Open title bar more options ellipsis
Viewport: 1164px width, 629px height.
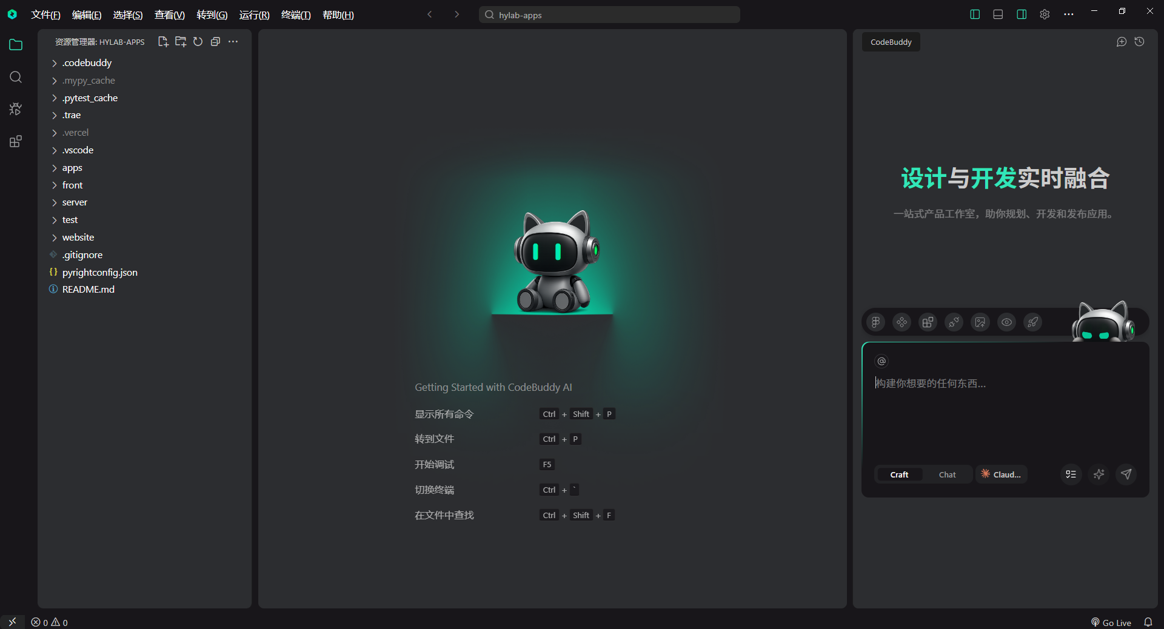pyautogui.click(x=1068, y=15)
